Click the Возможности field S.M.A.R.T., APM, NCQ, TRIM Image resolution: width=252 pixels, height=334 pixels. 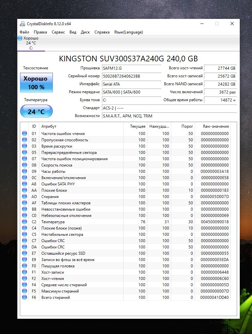pyautogui.click(x=169, y=116)
